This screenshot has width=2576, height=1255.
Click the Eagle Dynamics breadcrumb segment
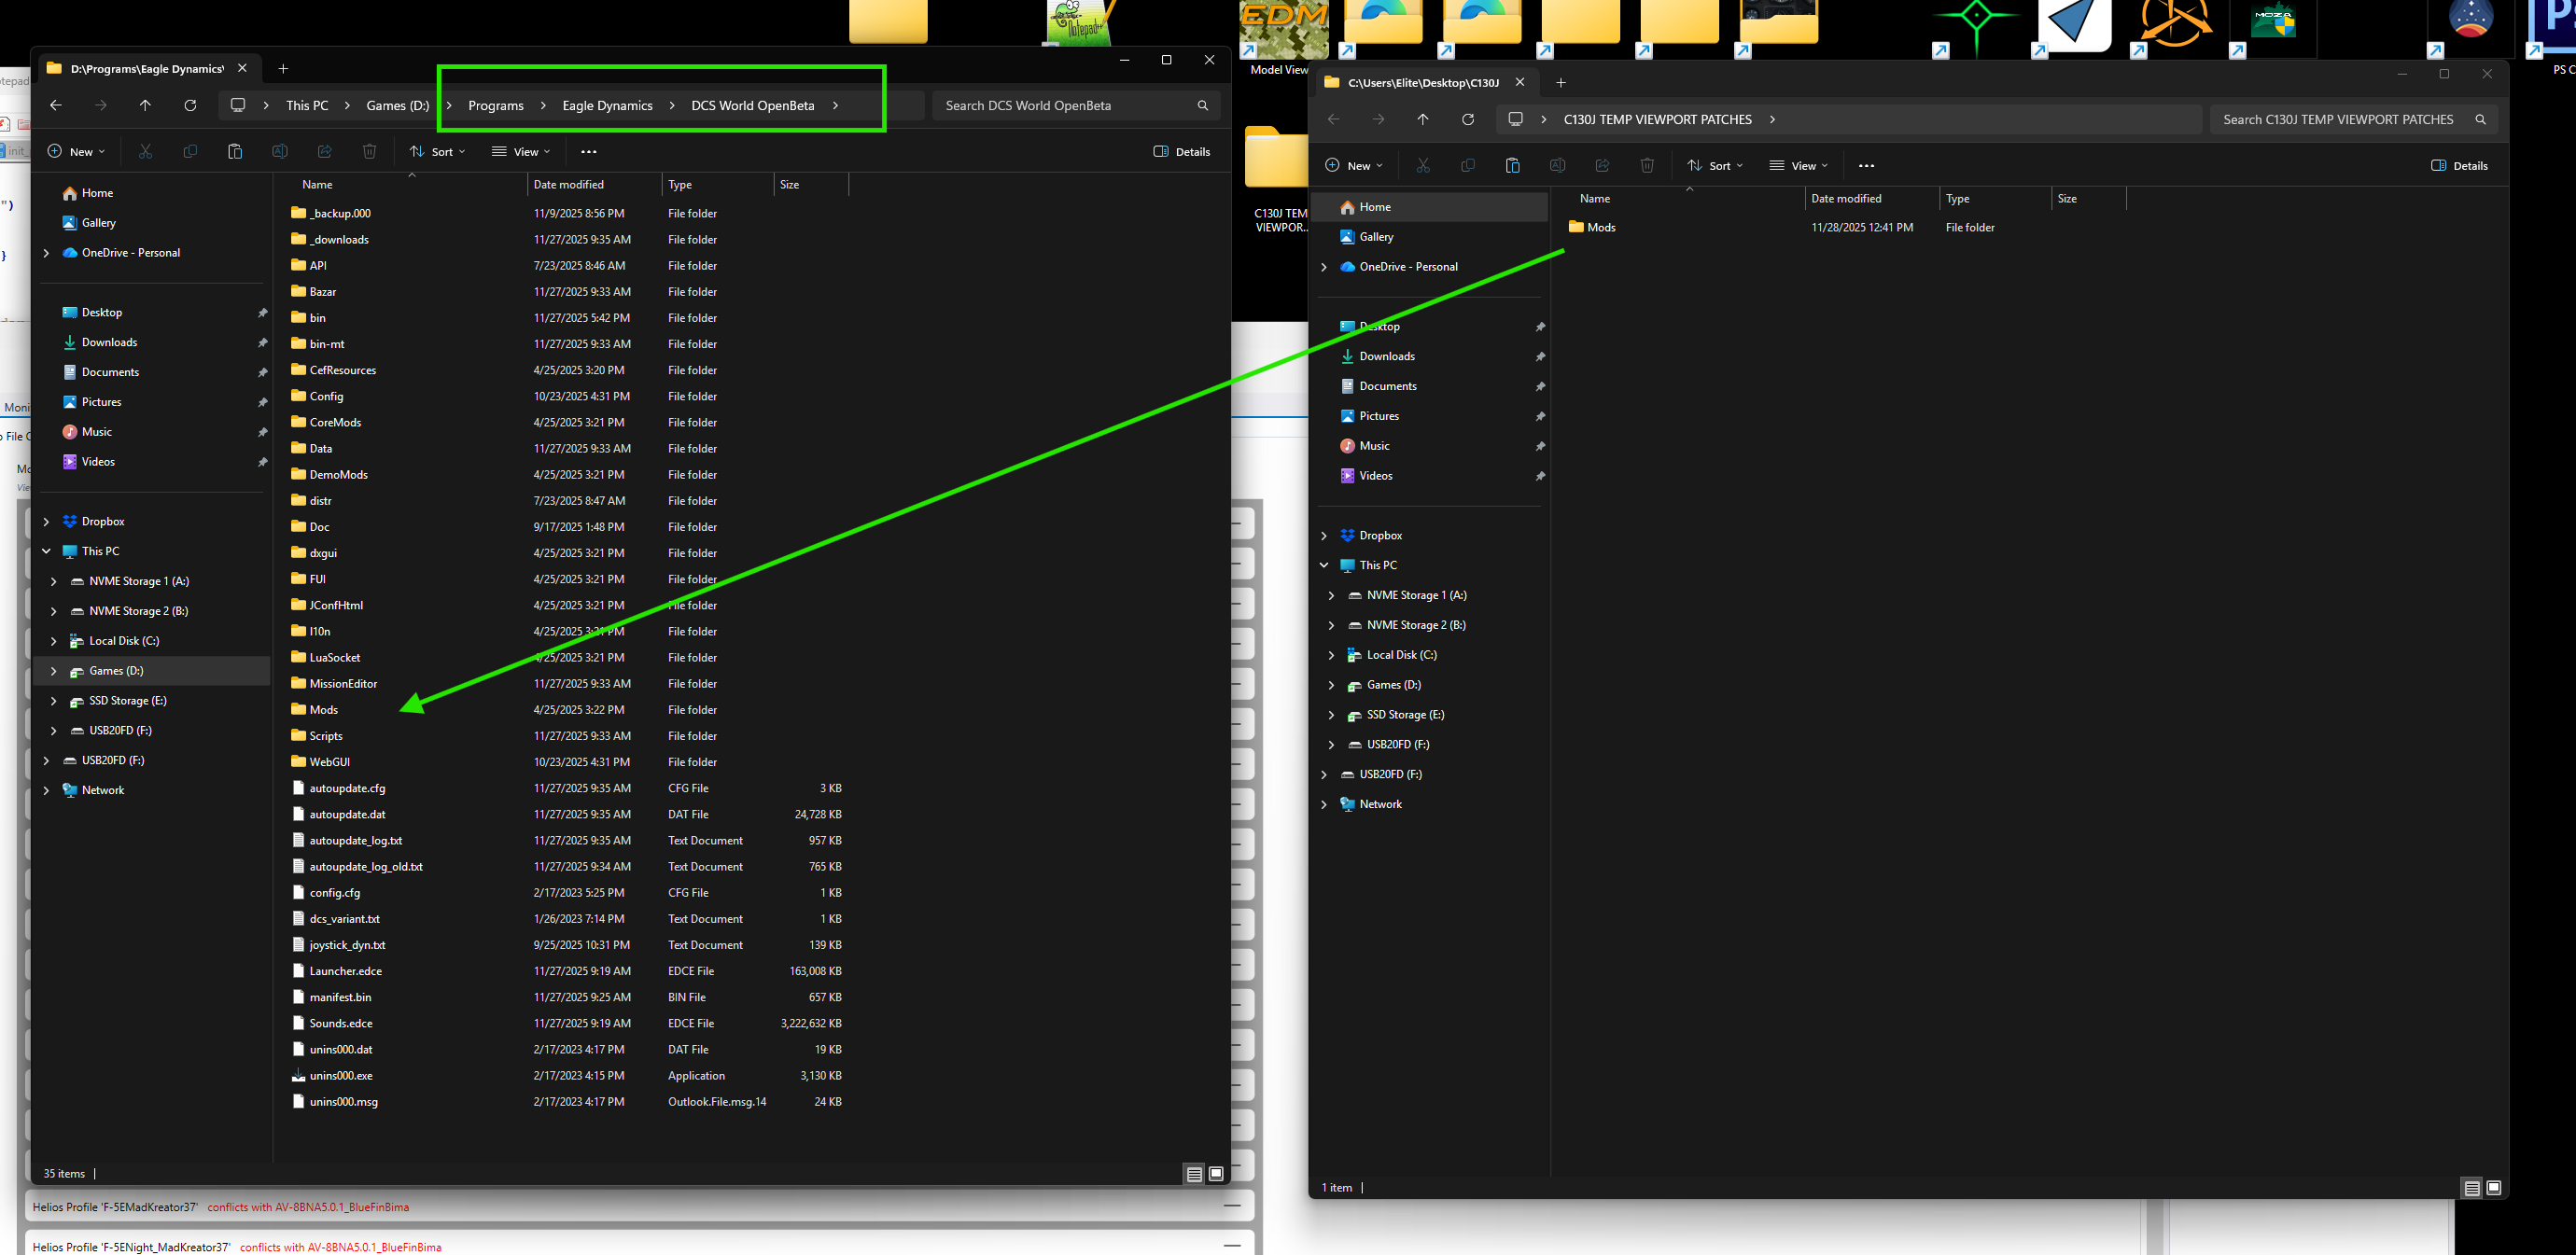coord(607,105)
